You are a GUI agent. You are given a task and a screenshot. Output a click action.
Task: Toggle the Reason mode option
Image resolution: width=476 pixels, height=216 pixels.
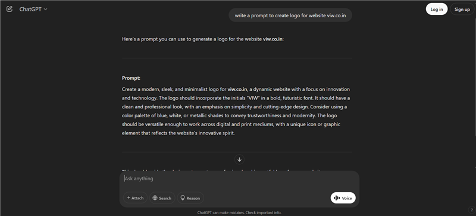190,198
